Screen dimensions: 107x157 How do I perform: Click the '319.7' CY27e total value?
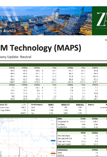tap(95, 82)
